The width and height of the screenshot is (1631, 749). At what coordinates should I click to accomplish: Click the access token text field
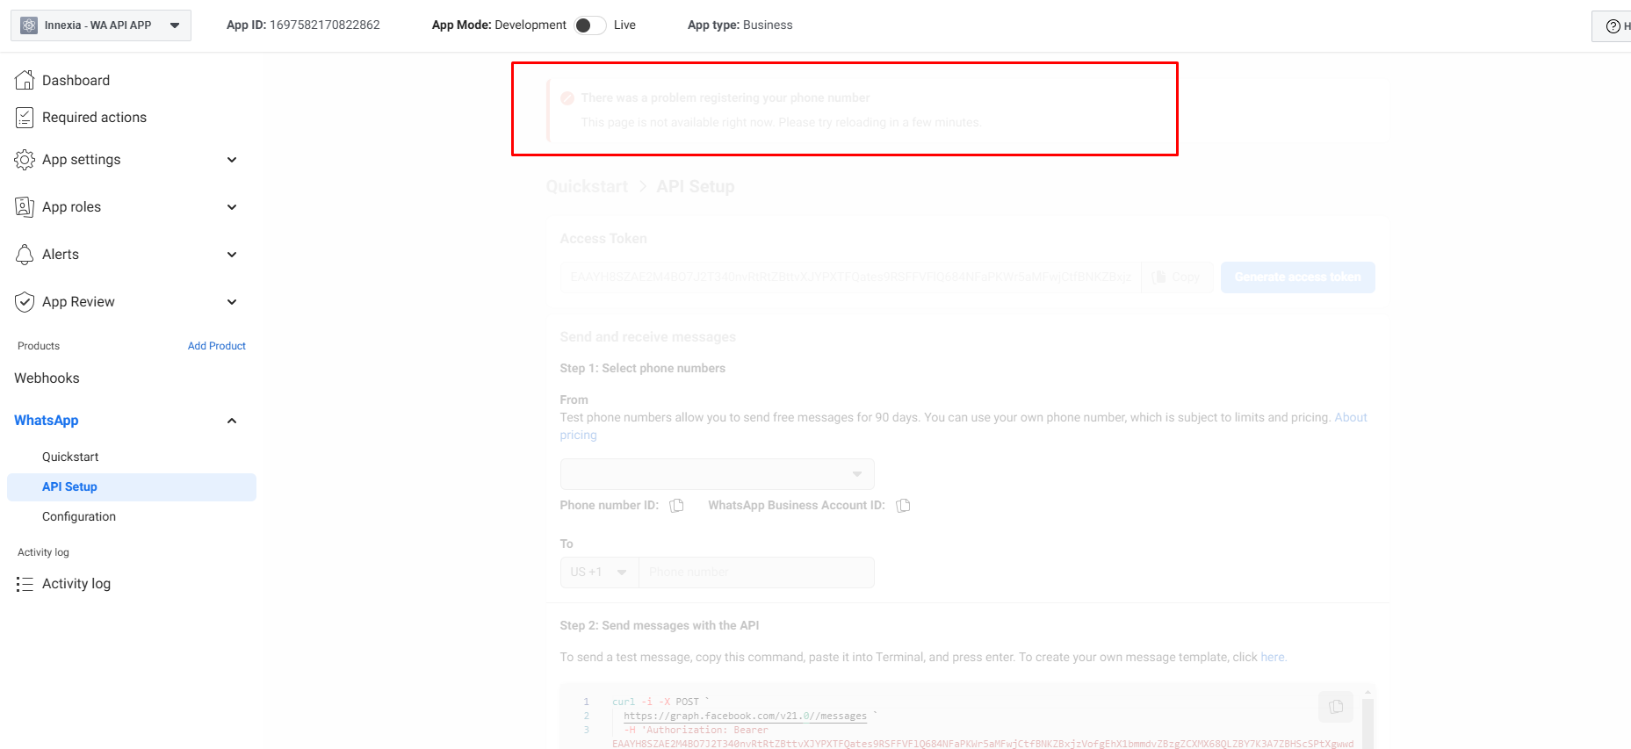pos(850,277)
